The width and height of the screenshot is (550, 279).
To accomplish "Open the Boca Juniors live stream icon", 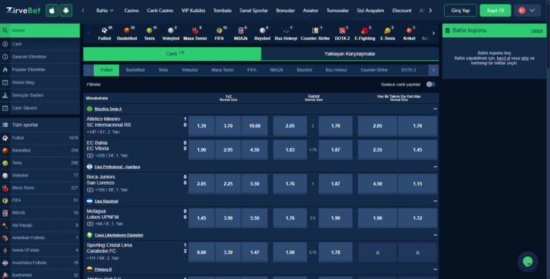I will point(90,190).
